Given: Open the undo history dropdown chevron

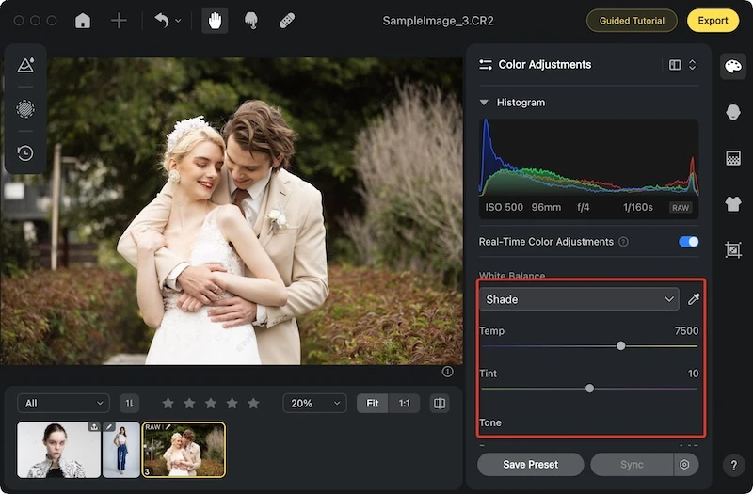Looking at the screenshot, I should [178, 21].
